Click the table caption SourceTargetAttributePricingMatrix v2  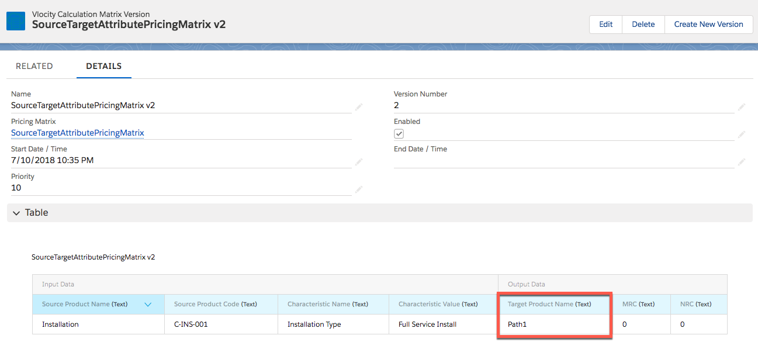(x=94, y=257)
